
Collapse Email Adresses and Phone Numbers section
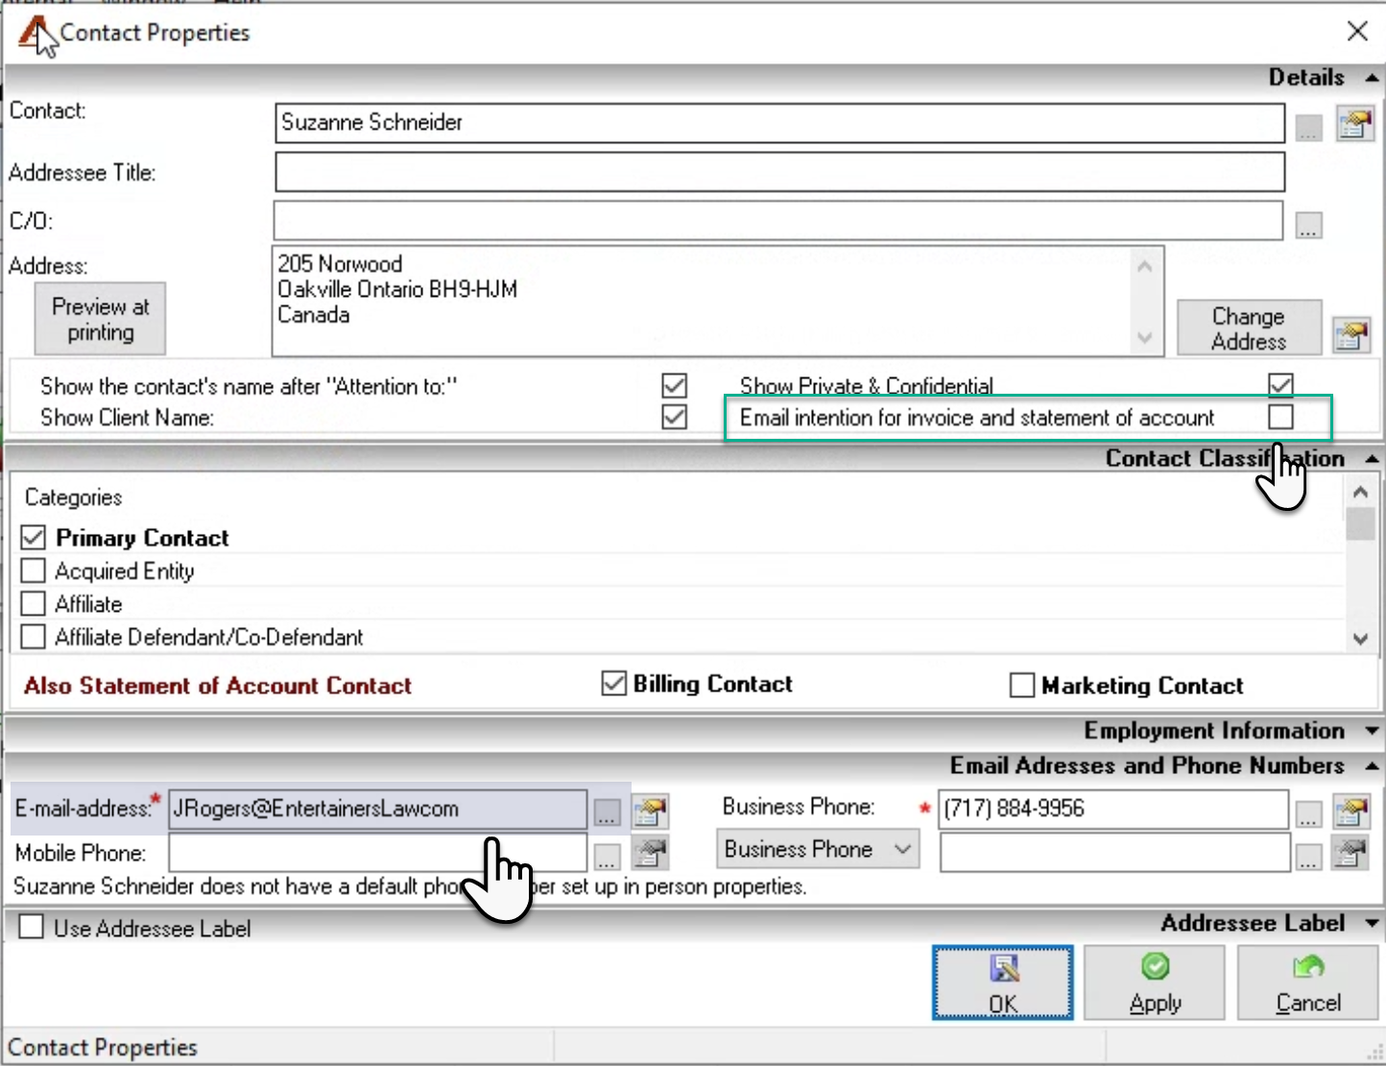[x=1373, y=765]
